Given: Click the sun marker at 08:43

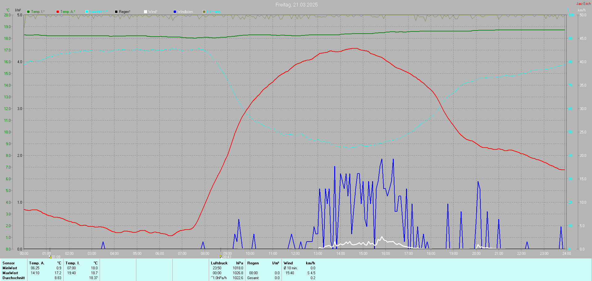Looking at the screenshot, I should [x=220, y=257].
